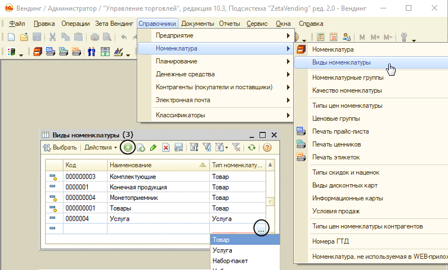Click the save OK diskette icon
This screenshot has width=448, height=270.
179,148
